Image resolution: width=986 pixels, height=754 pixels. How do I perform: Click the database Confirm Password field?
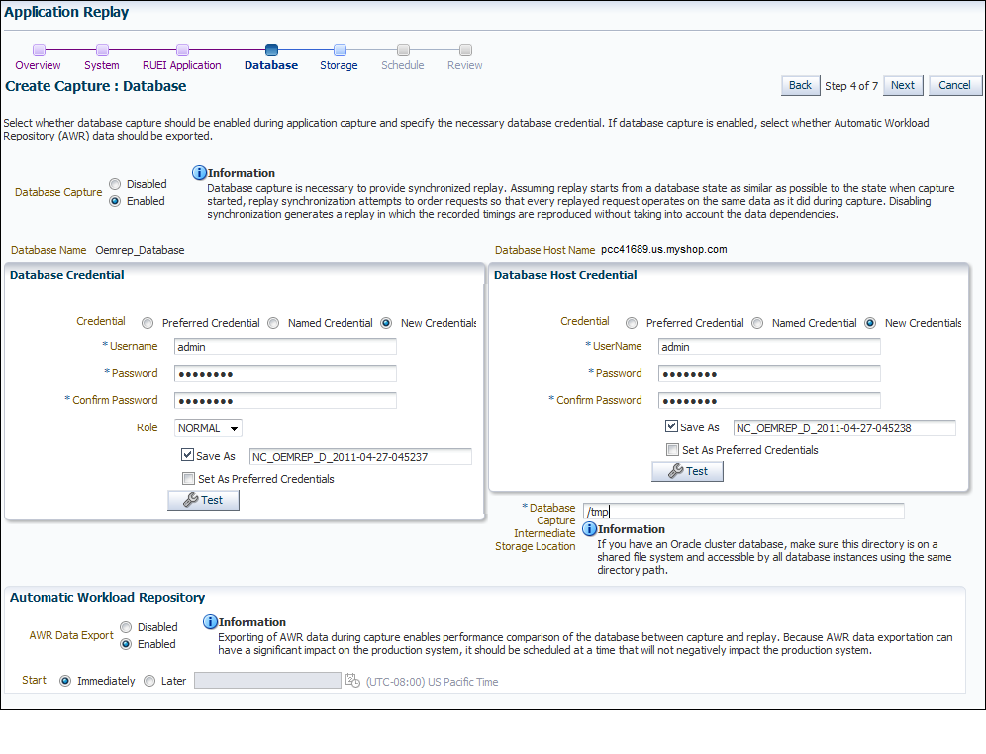click(x=285, y=400)
